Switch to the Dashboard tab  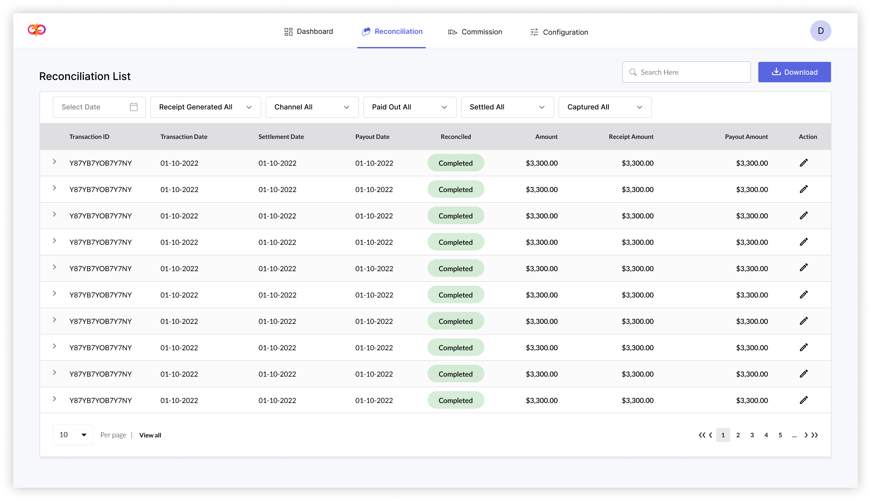(x=309, y=32)
